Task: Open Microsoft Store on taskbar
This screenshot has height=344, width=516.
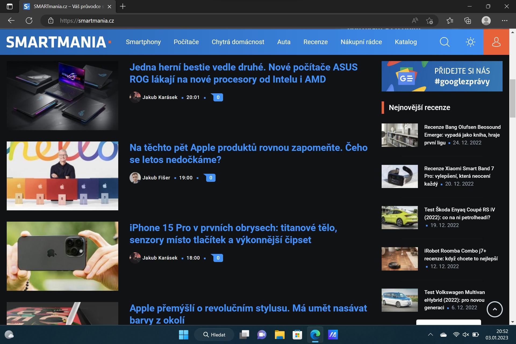Action: [297, 335]
